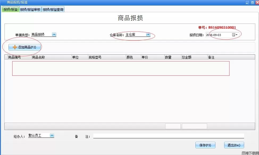Click the 商品名称 column header

coord(38,57)
